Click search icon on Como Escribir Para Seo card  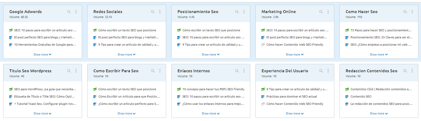(x=153, y=71)
